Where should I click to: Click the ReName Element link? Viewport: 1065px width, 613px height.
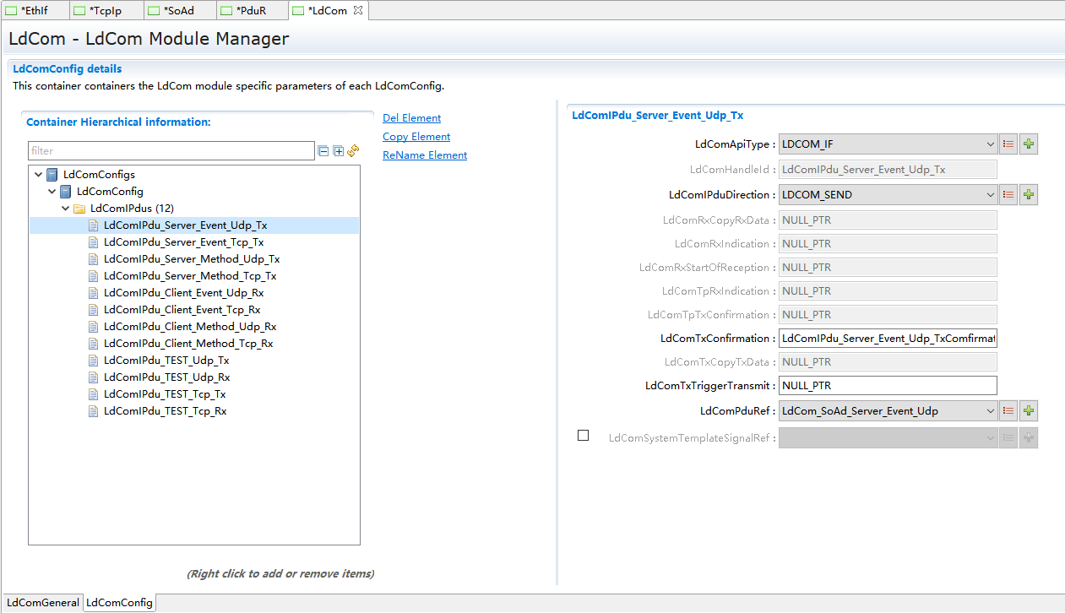424,155
